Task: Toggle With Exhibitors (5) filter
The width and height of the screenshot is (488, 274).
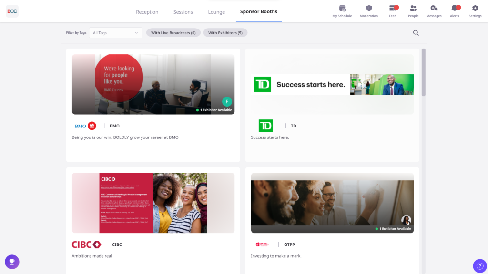Action: point(225,33)
